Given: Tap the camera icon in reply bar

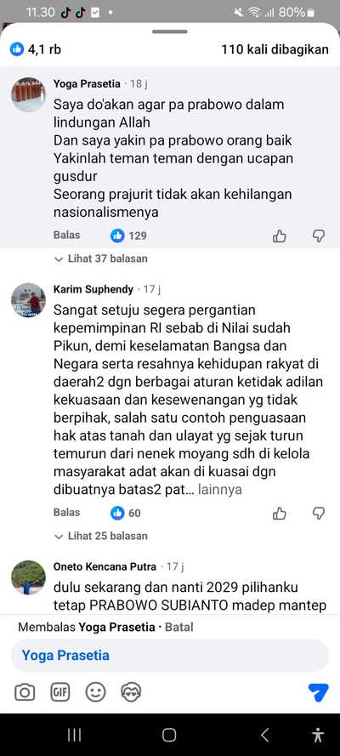Looking at the screenshot, I should [x=25, y=693].
